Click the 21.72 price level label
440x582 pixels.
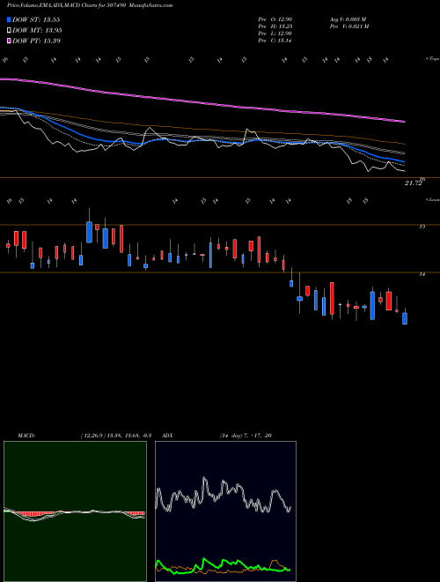(414, 183)
